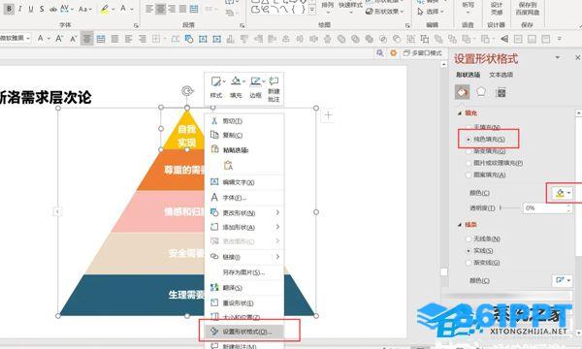This screenshot has width=582, height=349.
Task: Switch to 文本选项 text options tab
Action: coord(501,75)
